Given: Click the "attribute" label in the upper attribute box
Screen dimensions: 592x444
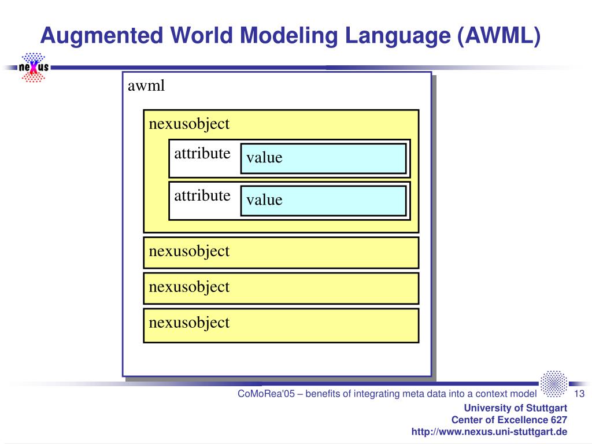Looking at the screenshot, I should tap(202, 153).
